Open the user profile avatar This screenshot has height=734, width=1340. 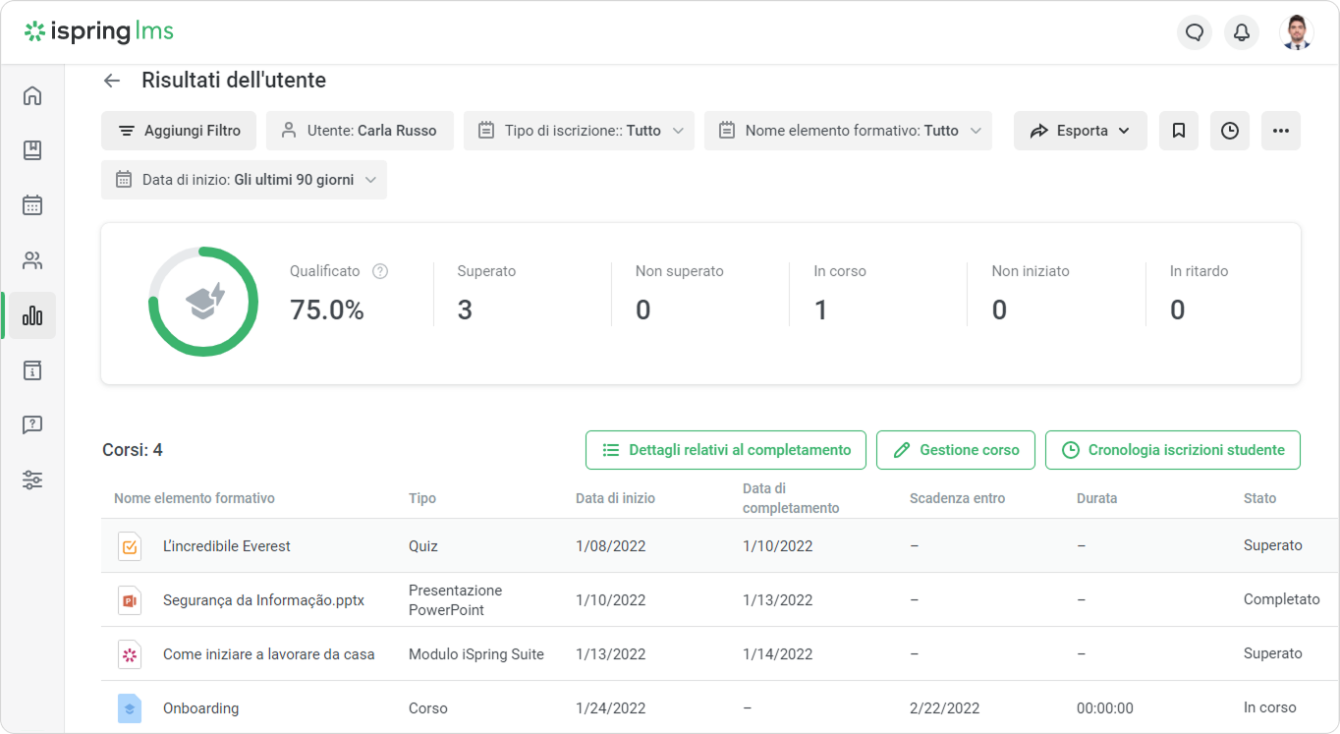pos(1297,32)
